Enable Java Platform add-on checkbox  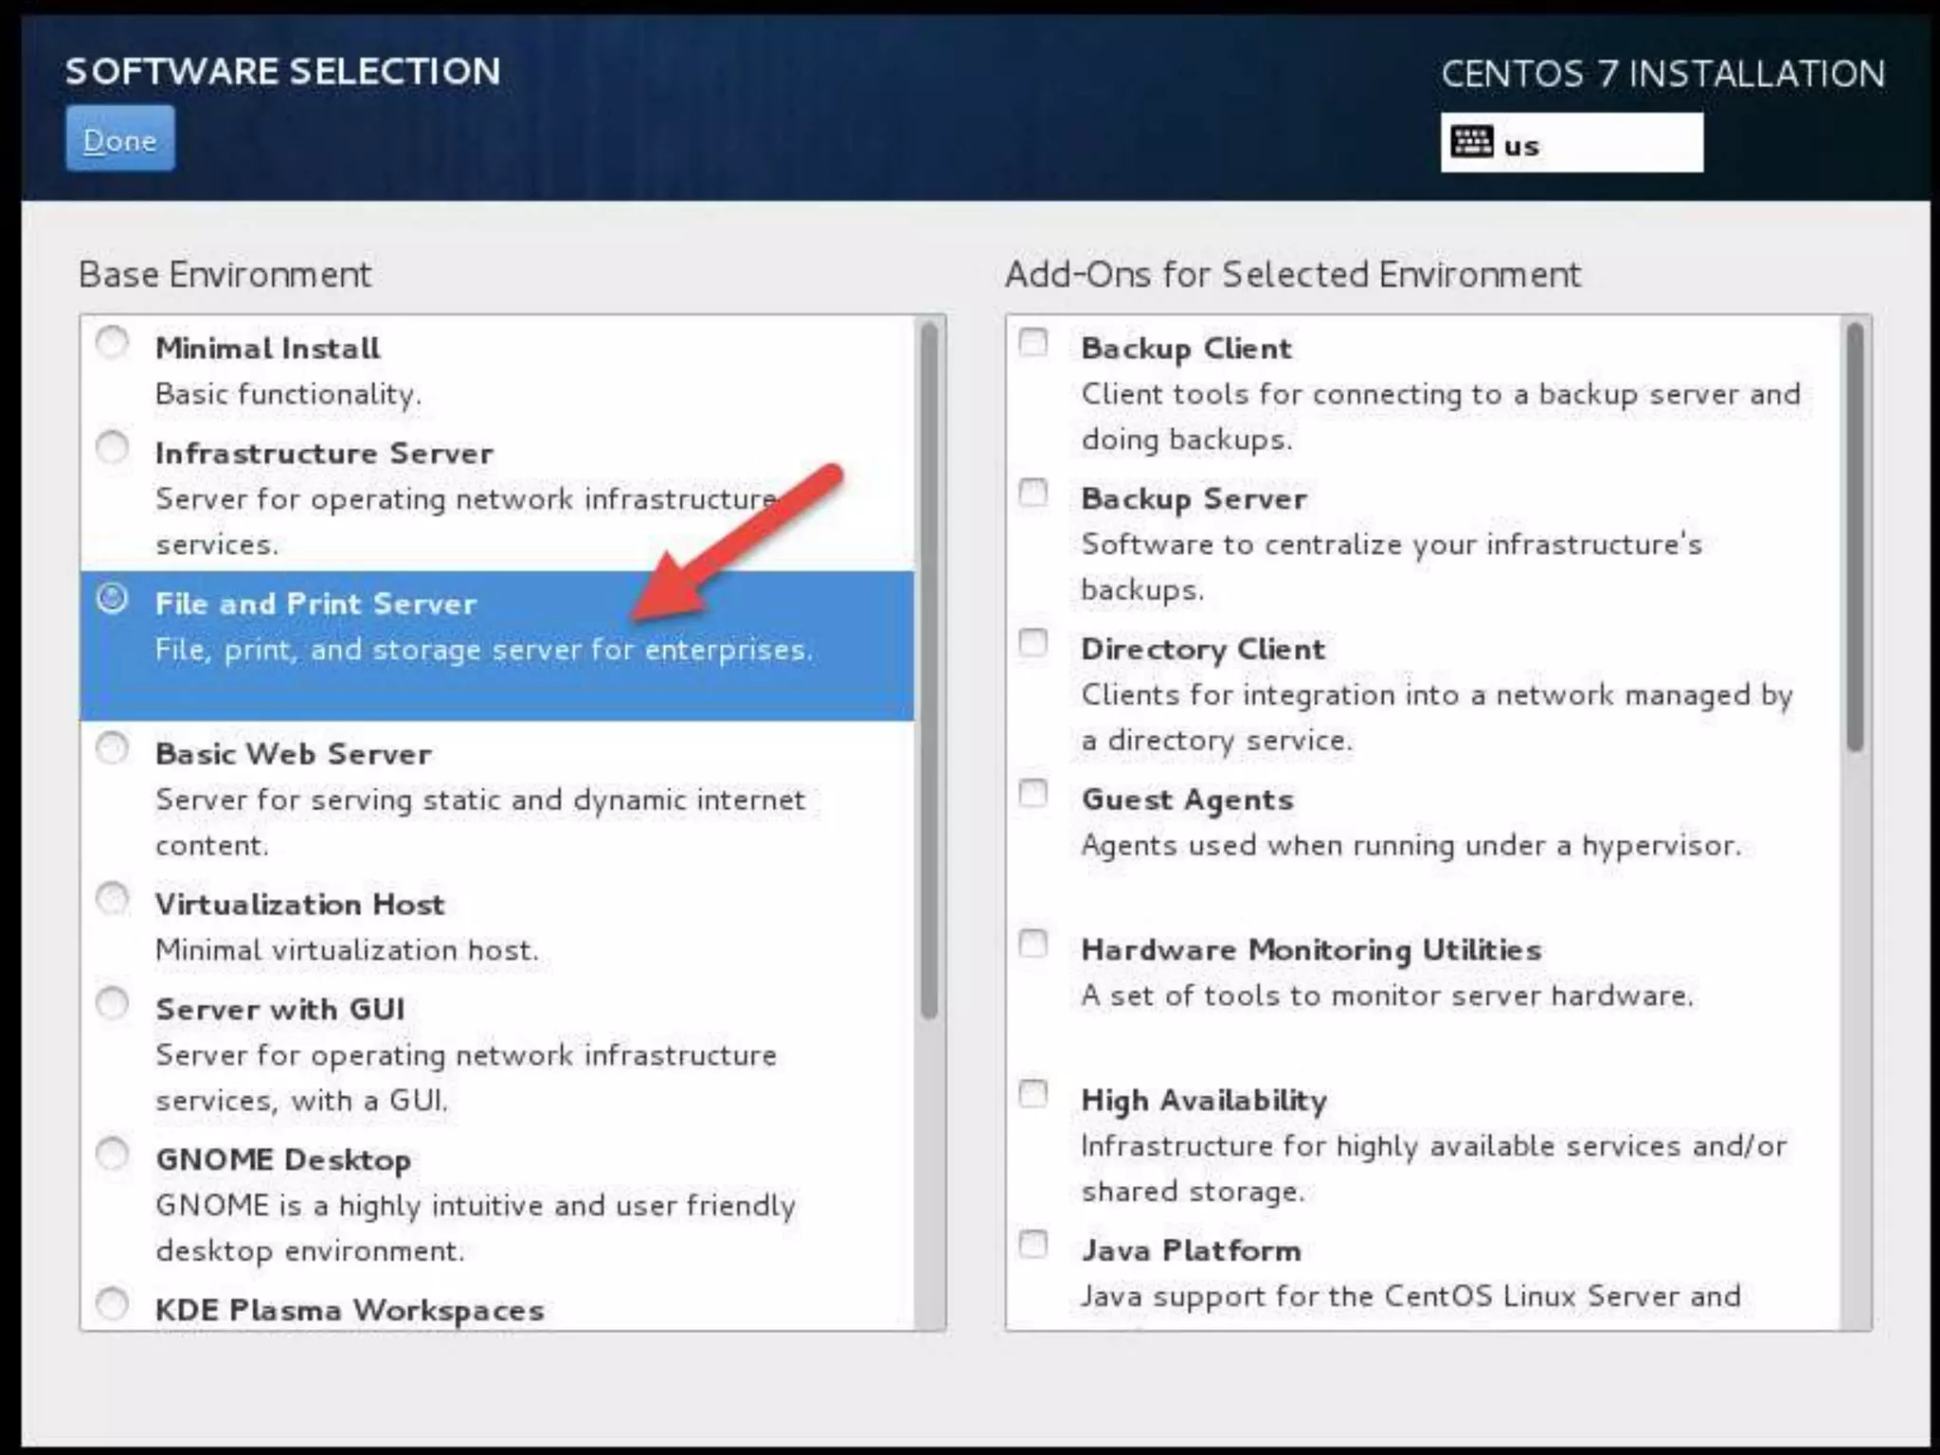[x=1033, y=1244]
